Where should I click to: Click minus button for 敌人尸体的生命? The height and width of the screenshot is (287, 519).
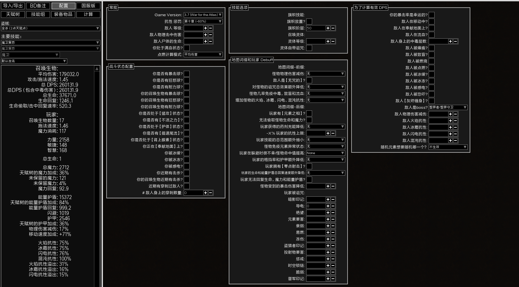coord(211,41)
